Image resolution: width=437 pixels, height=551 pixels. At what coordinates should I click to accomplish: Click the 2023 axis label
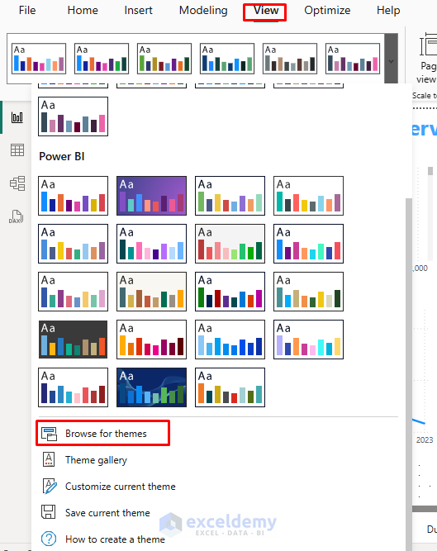point(425,440)
